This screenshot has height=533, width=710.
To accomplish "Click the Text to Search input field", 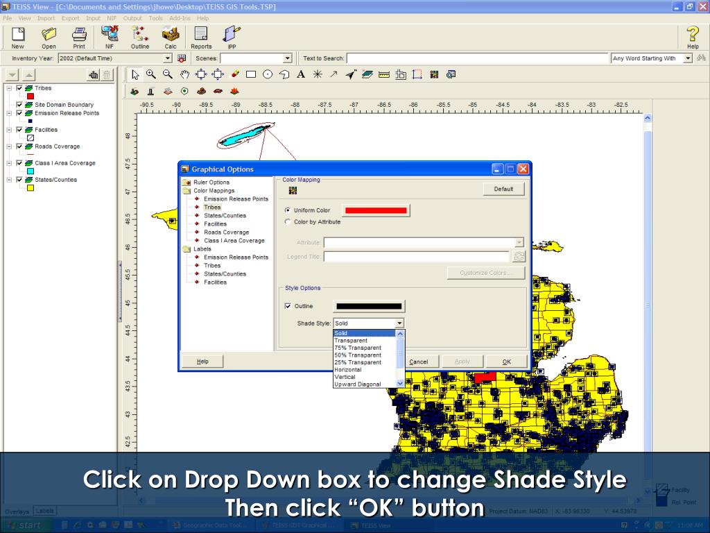I will pyautogui.click(x=477, y=58).
